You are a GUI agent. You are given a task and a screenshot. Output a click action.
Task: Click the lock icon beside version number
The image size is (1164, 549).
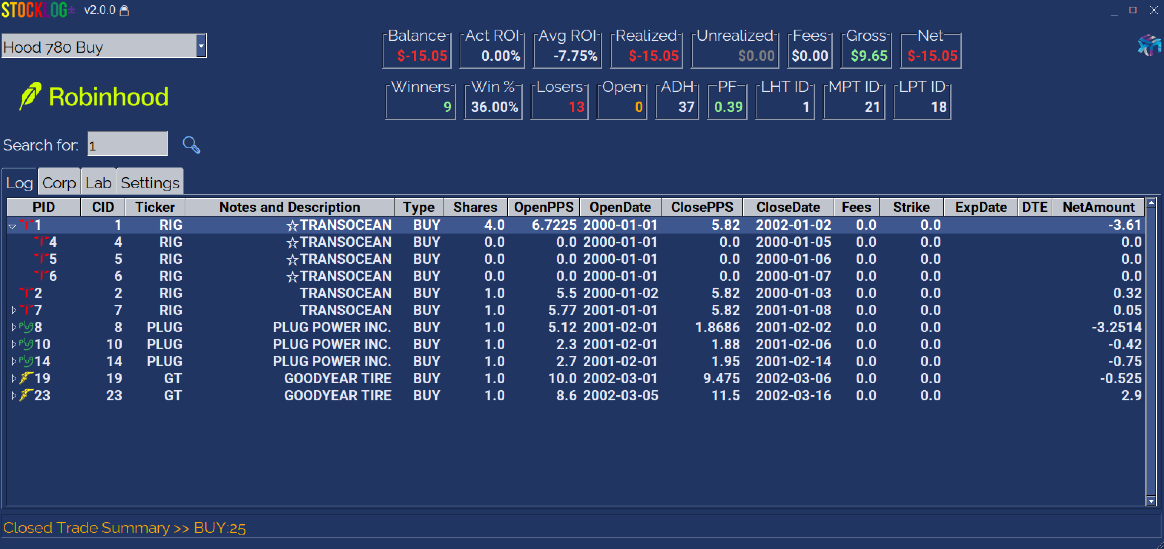coord(124,11)
